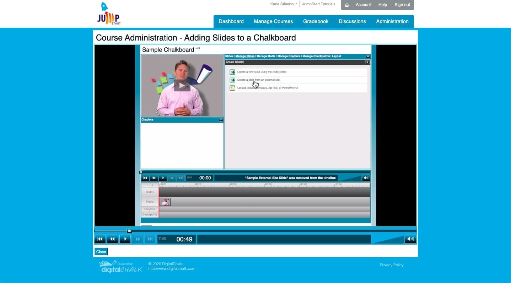Click the Slide Editor new-slide icon
The height and width of the screenshot is (283, 511).
[x=232, y=72]
